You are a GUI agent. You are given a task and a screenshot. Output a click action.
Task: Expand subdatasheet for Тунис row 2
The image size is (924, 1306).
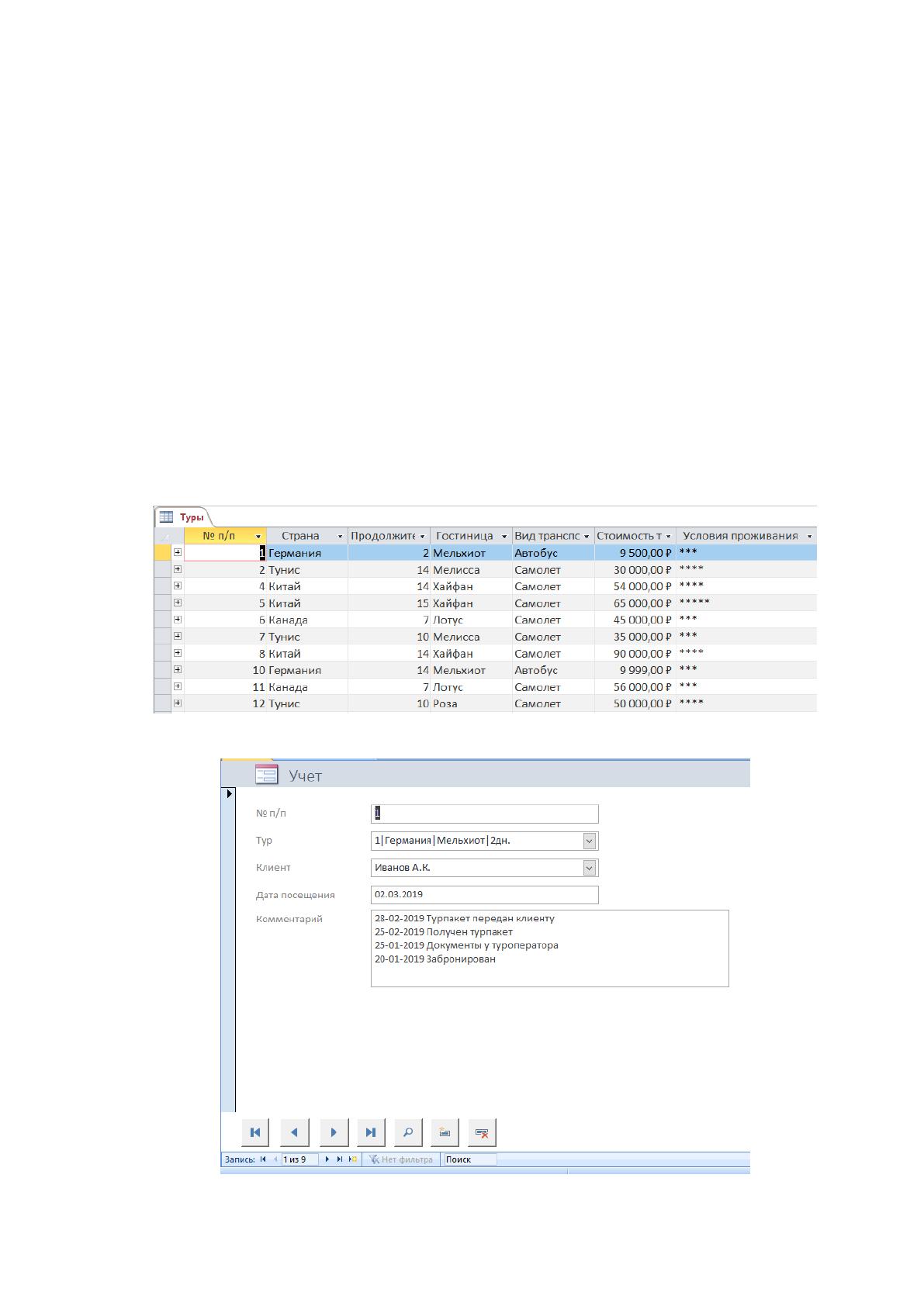(x=178, y=569)
